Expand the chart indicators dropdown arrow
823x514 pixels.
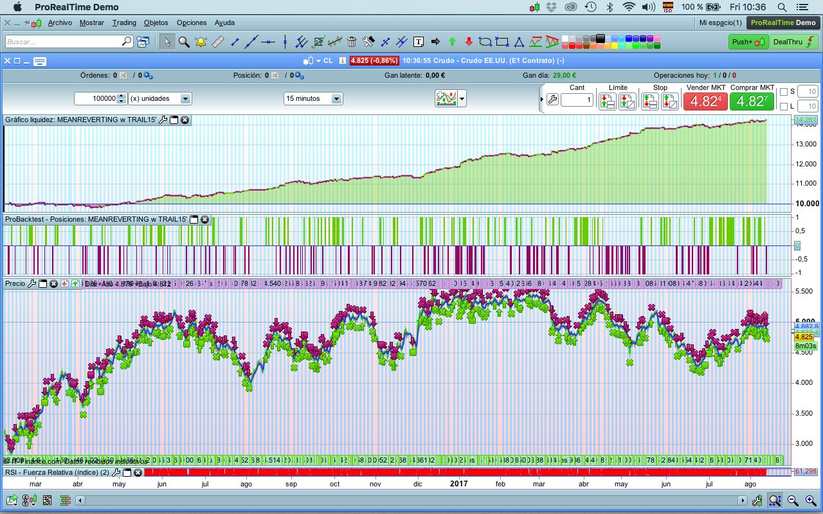[462, 99]
